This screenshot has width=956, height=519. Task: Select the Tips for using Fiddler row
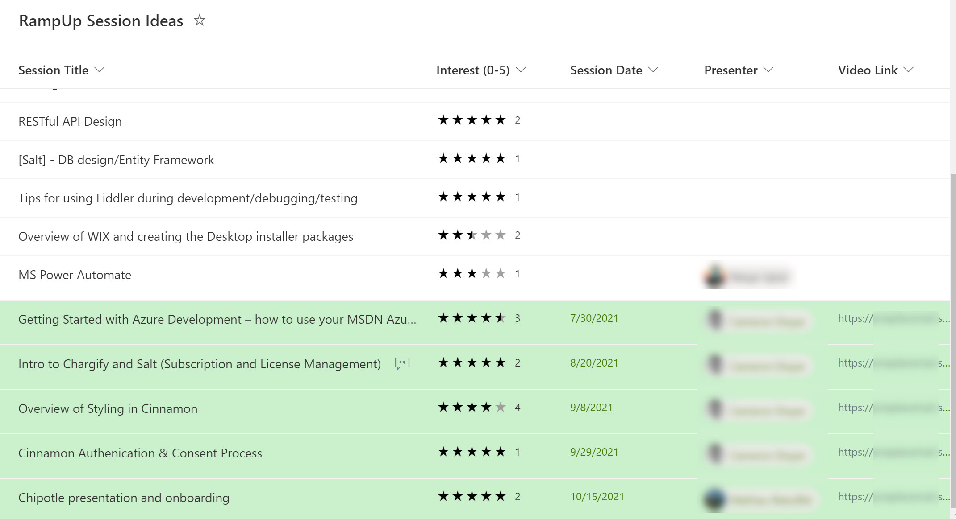(x=188, y=198)
